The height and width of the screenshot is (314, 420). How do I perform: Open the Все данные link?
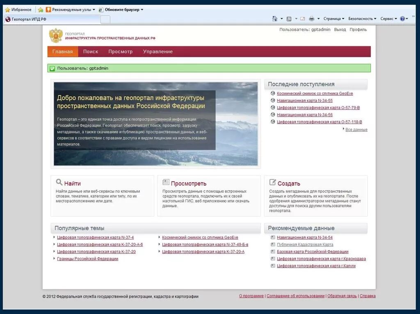[356, 130]
